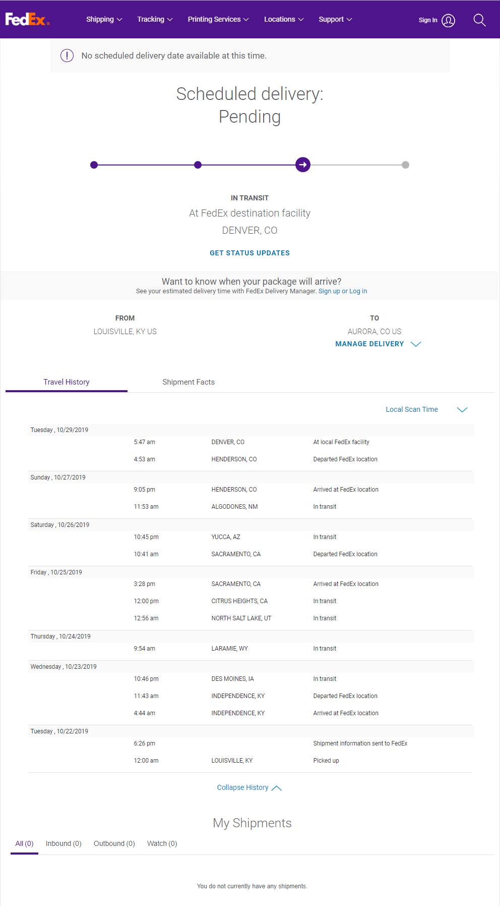The height and width of the screenshot is (906, 500).
Task: Open the Shipping menu
Action: coord(104,19)
